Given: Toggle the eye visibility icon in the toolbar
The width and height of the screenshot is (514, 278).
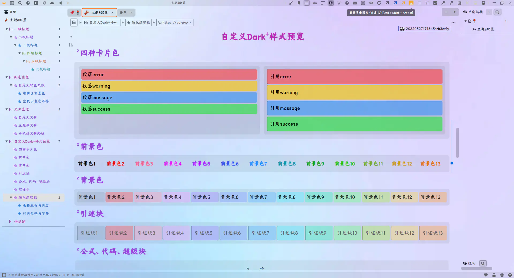Looking at the screenshot, I should 371,3.
